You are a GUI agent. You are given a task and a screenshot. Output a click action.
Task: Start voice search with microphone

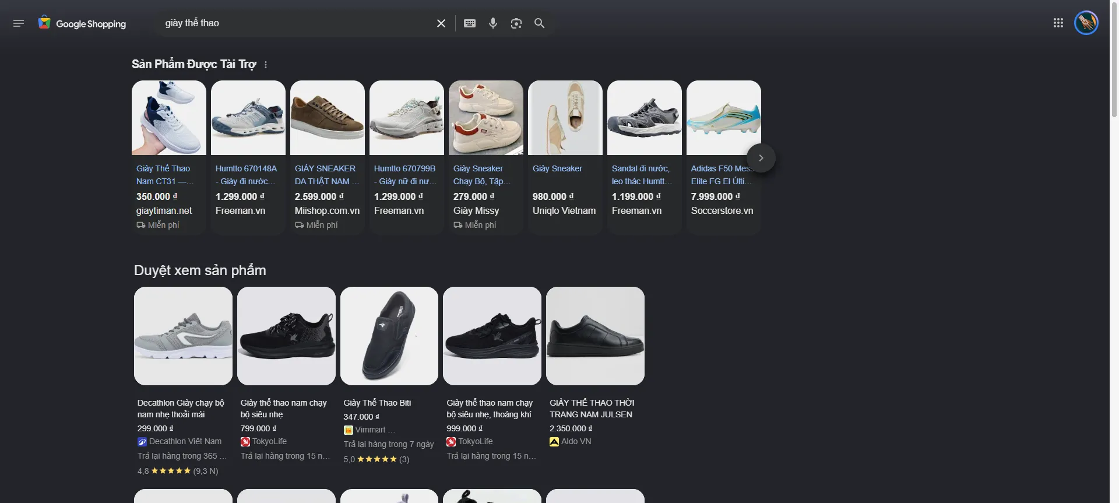click(x=493, y=23)
